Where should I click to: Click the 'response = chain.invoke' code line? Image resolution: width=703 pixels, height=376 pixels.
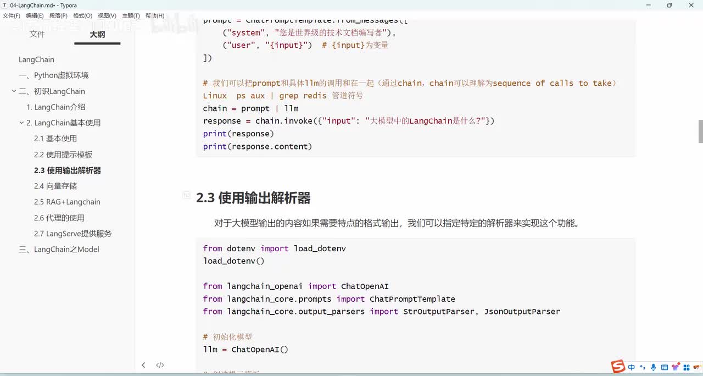[x=349, y=121]
